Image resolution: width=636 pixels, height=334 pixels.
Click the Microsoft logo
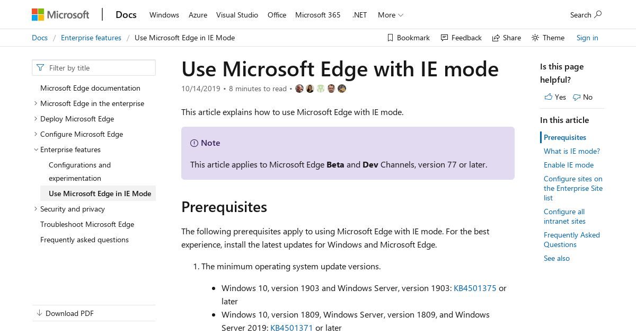click(x=60, y=15)
